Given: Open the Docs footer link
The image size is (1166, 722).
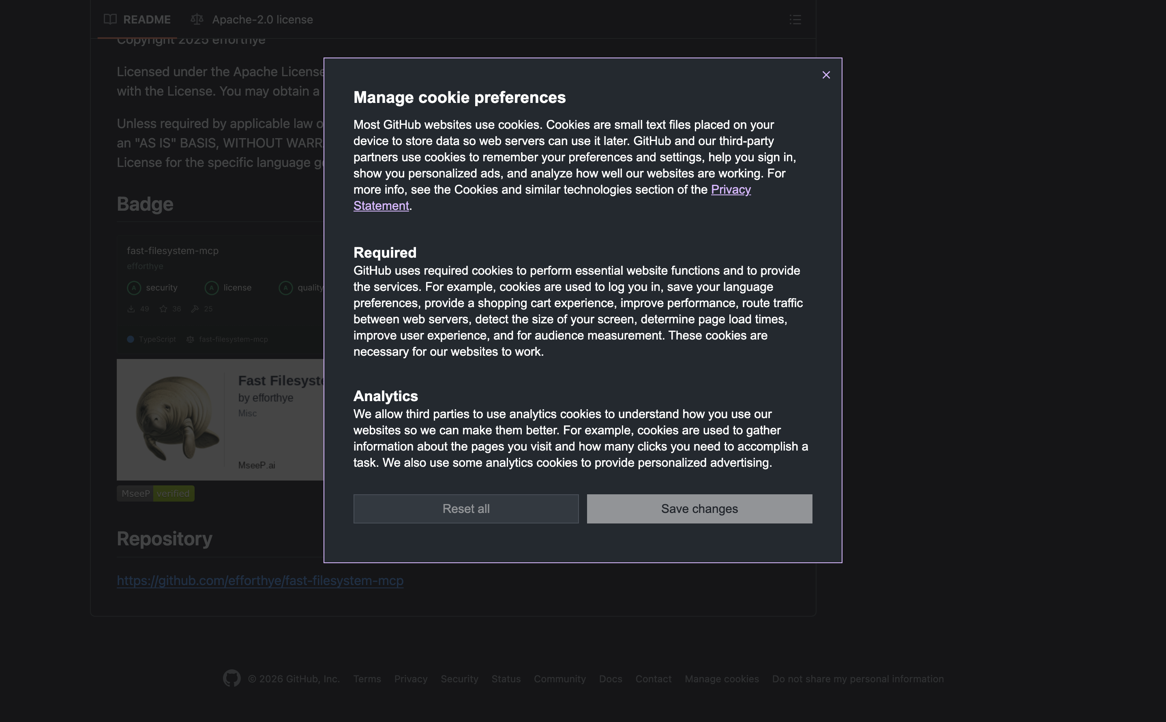Looking at the screenshot, I should pos(610,679).
